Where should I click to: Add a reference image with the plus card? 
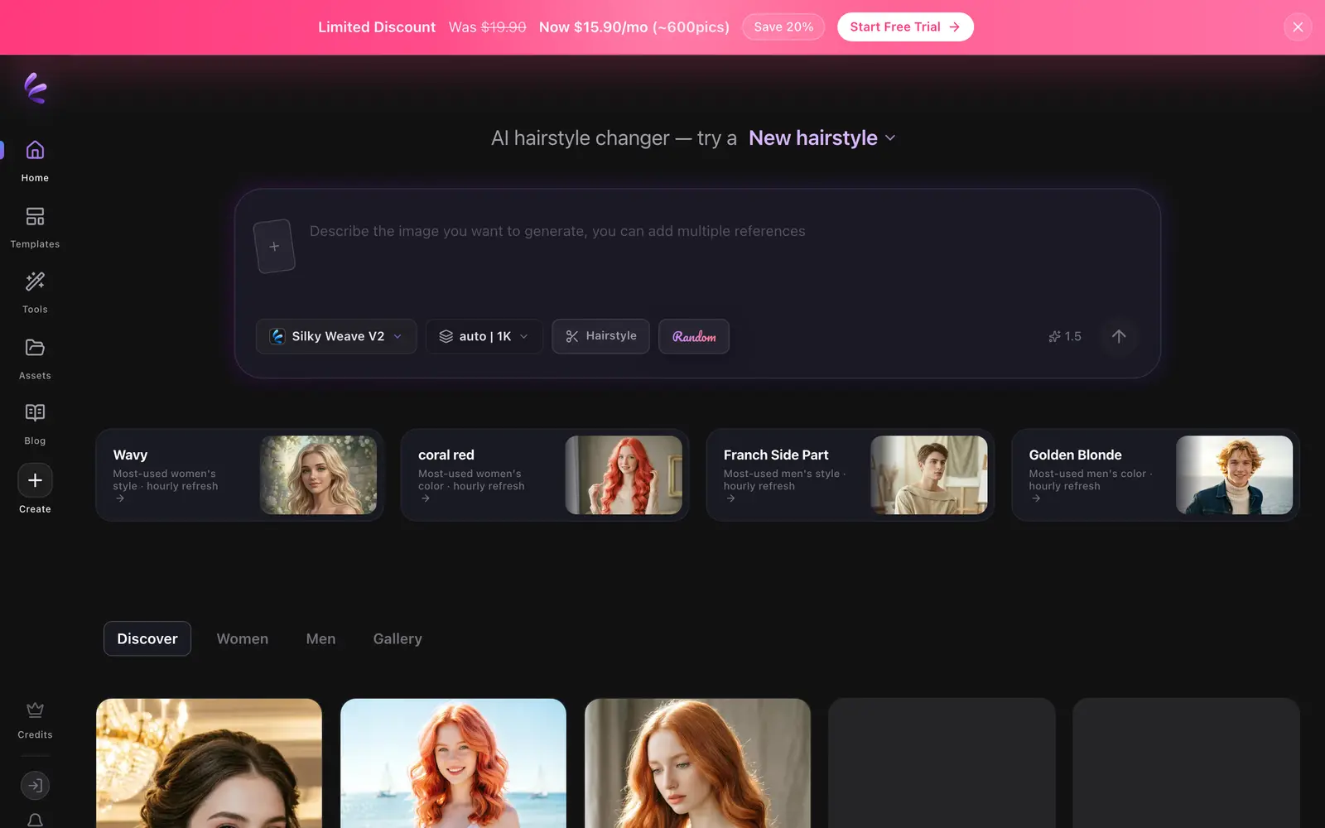pyautogui.click(x=274, y=246)
